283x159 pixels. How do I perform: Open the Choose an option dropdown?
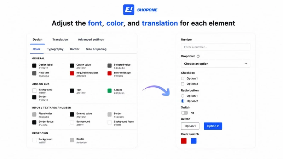pos(215,64)
